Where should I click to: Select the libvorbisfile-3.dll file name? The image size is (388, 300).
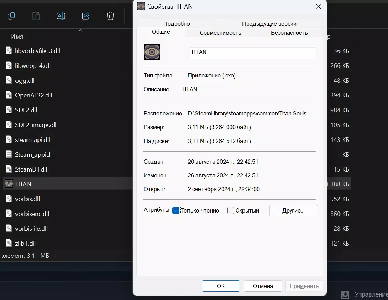(x=37, y=51)
